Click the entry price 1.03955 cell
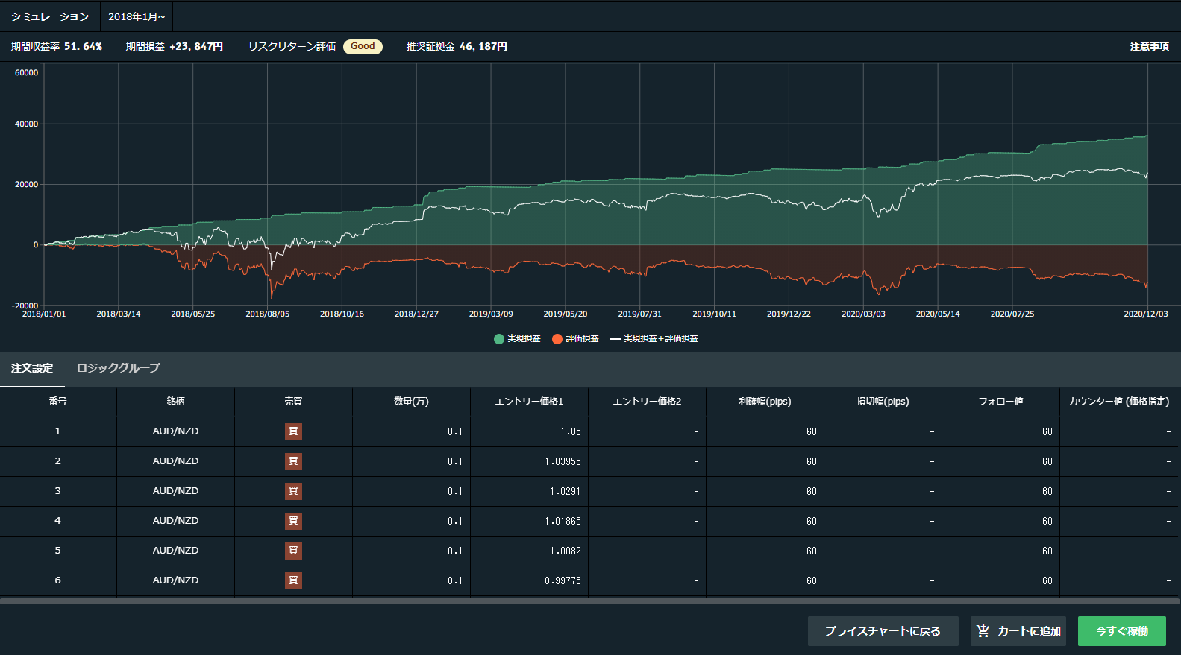 pos(530,461)
